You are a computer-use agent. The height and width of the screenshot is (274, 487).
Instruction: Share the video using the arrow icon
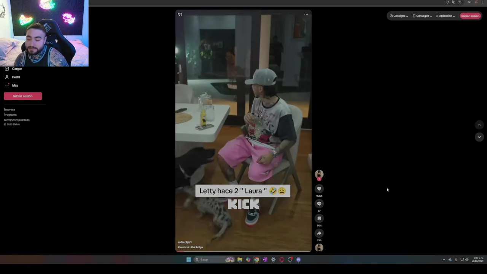[319, 233]
